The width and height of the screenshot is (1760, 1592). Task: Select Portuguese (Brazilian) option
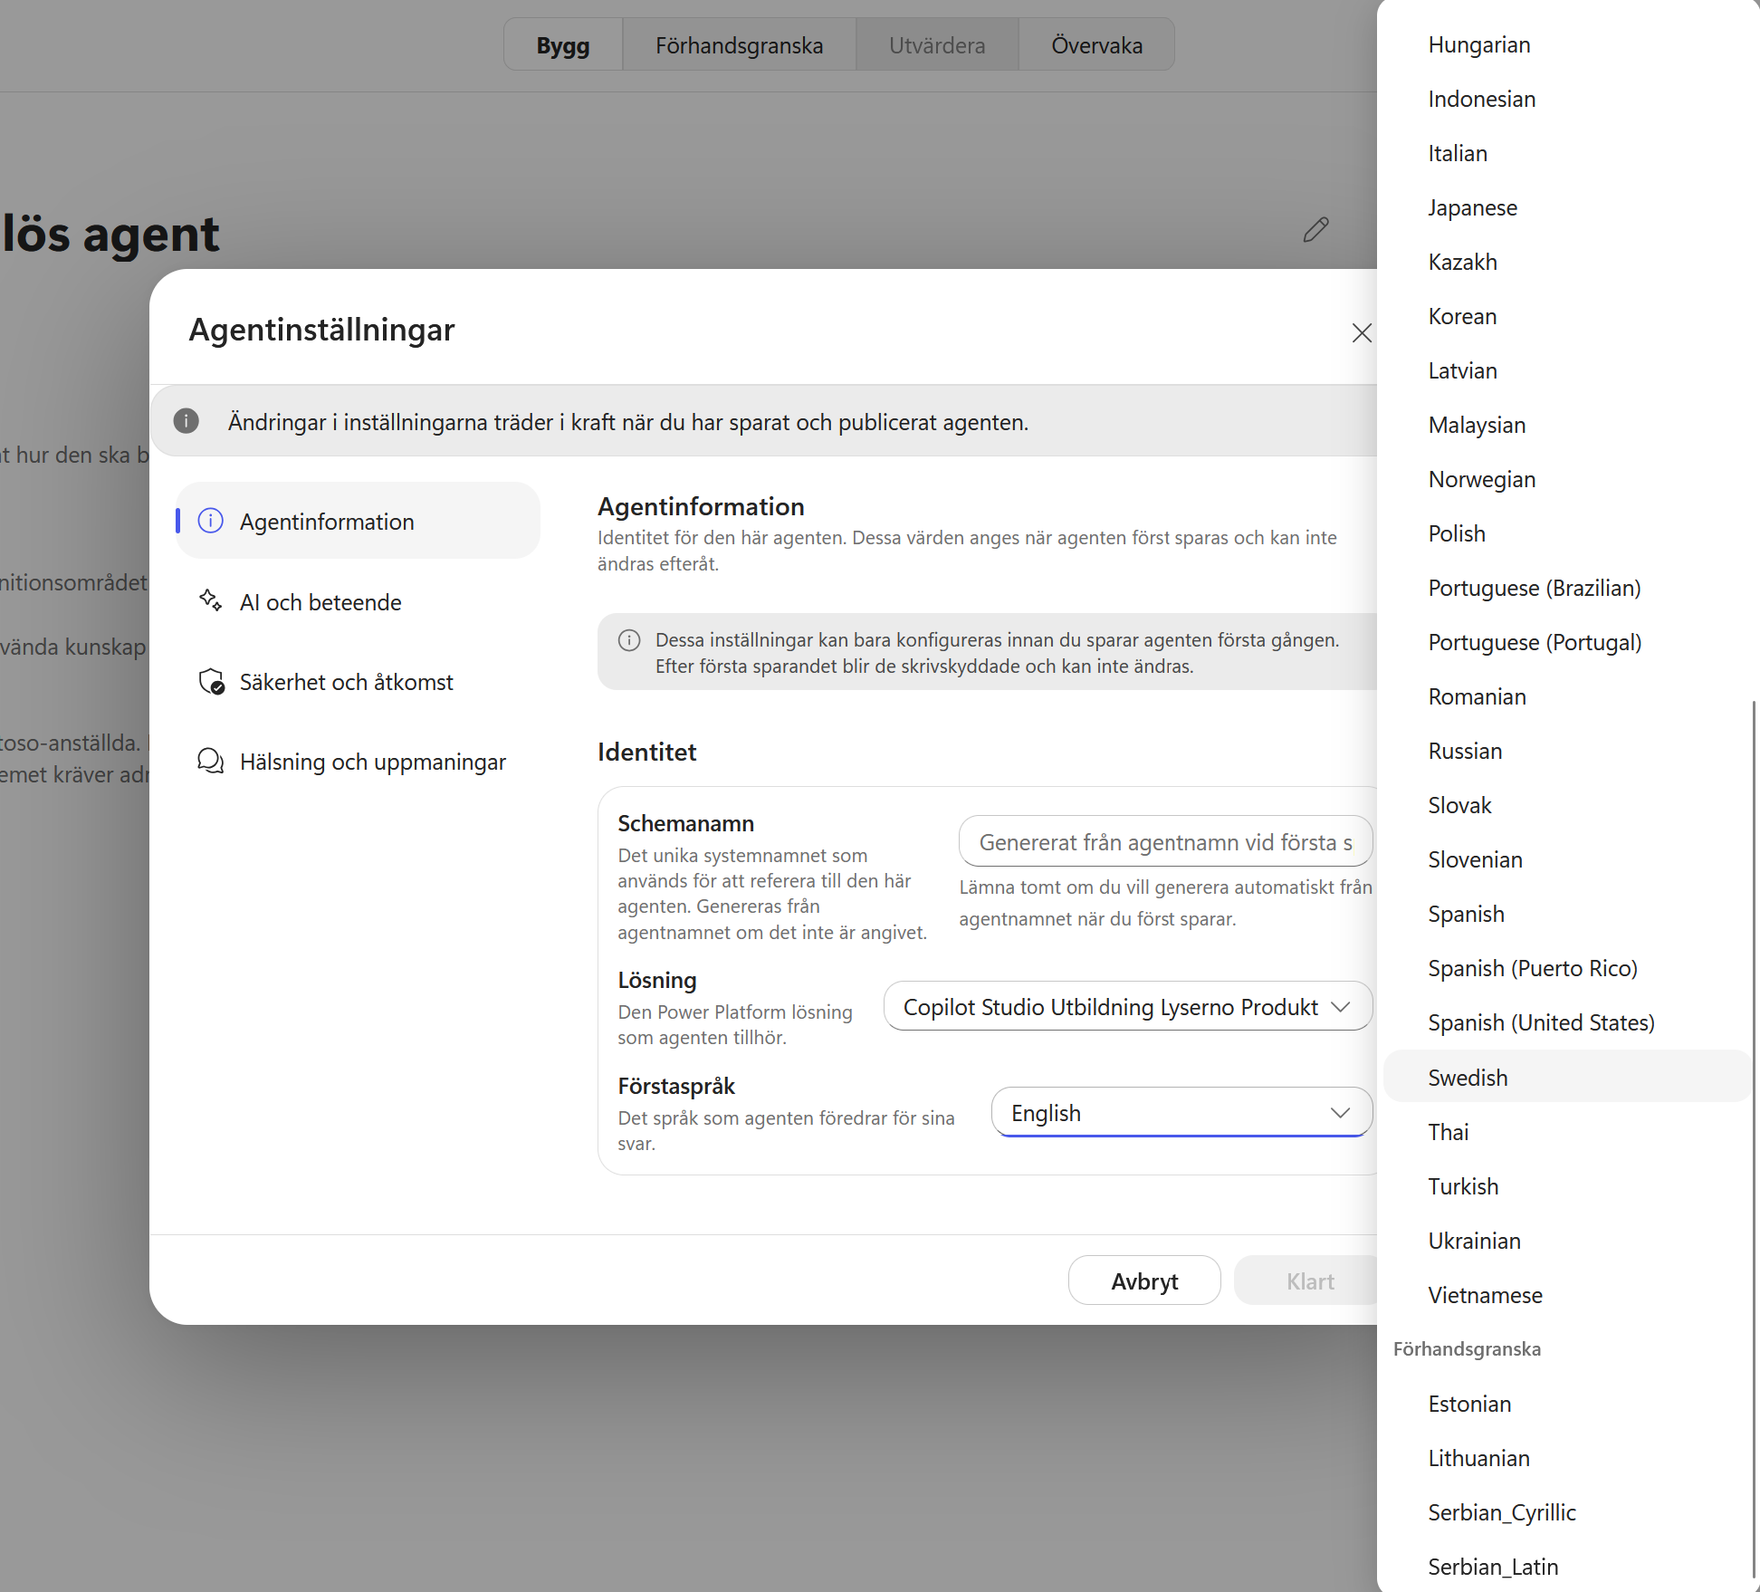point(1566,588)
